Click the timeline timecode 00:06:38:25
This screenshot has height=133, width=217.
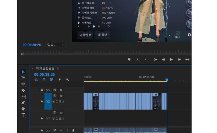point(44,75)
